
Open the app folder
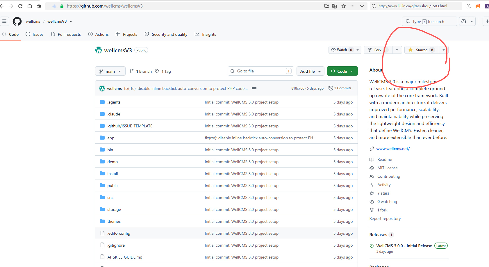(111, 138)
